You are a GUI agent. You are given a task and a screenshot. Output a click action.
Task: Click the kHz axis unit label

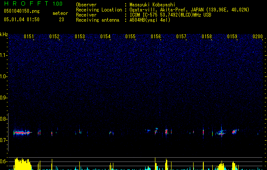coord(4,34)
